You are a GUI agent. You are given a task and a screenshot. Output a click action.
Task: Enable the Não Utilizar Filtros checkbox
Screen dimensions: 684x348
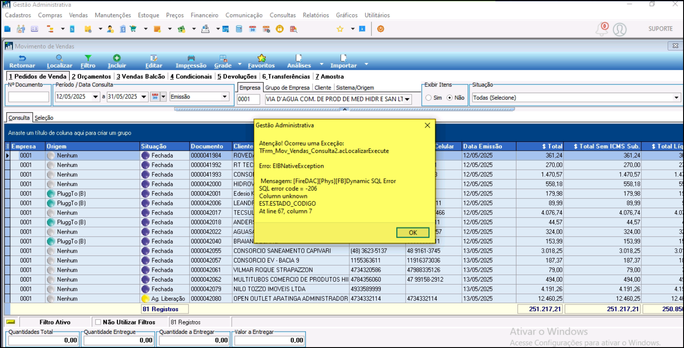coord(98,322)
